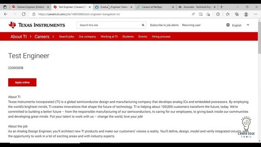Click the user profile avatar

tap(246, 14)
